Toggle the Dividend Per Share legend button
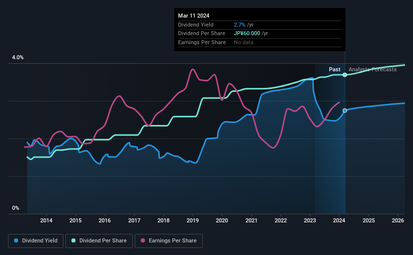Image resolution: width=413 pixels, height=255 pixels. coord(99,241)
